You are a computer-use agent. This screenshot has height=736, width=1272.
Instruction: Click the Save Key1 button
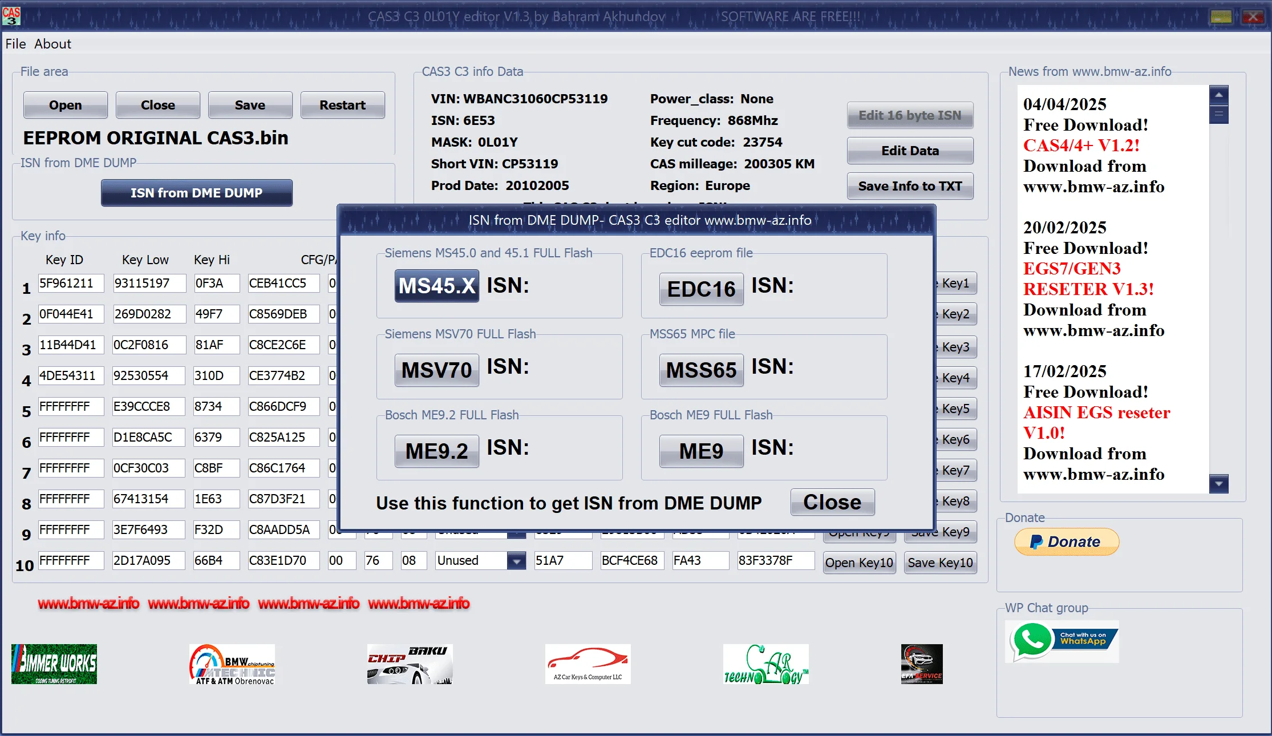[955, 283]
